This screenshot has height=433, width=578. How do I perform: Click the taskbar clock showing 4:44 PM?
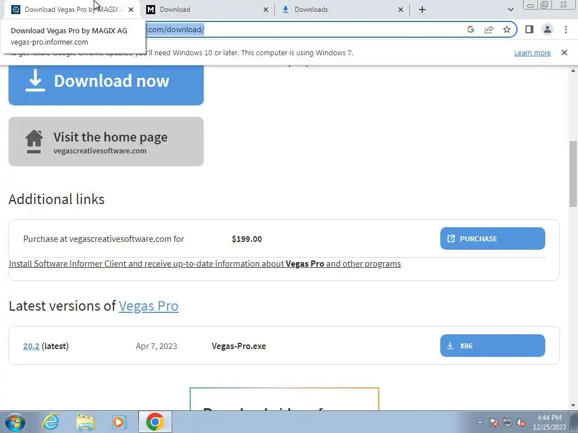pos(549,422)
